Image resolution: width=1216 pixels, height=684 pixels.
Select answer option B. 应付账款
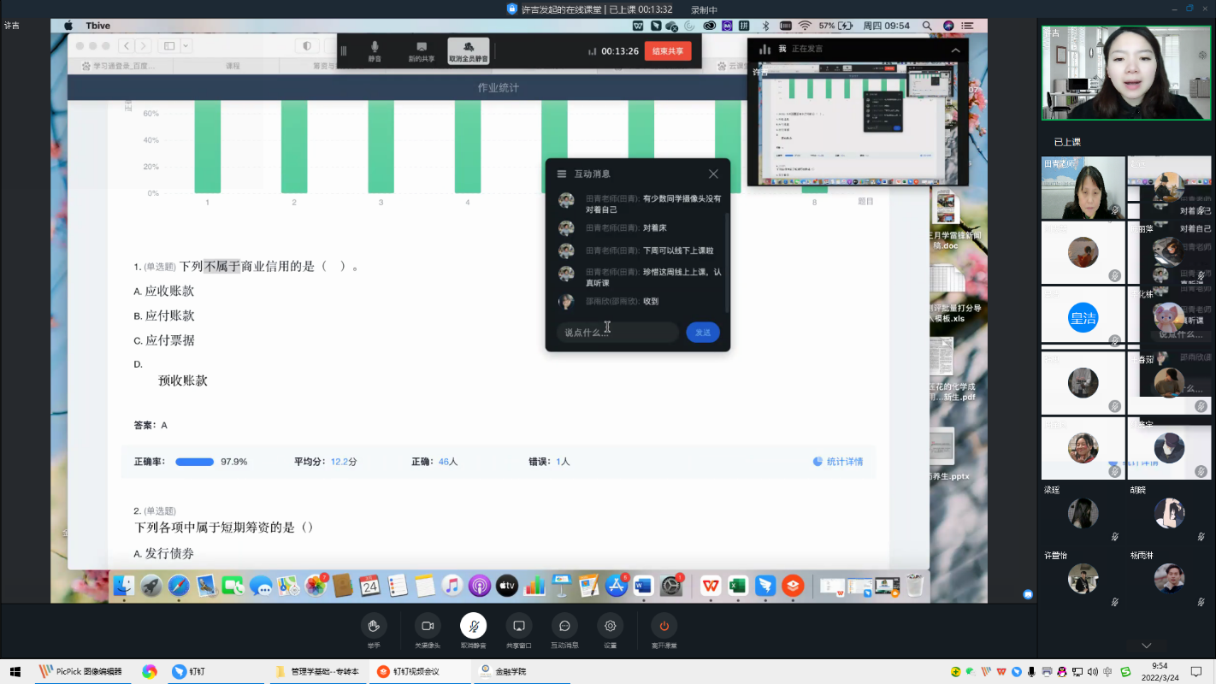click(x=164, y=315)
